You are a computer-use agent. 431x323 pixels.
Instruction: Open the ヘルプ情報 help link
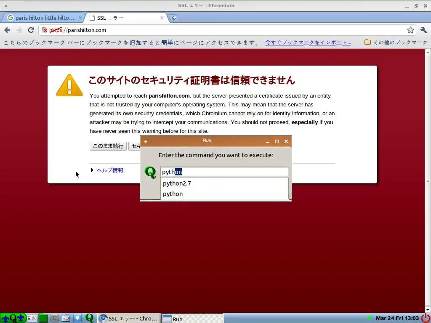[110, 171]
